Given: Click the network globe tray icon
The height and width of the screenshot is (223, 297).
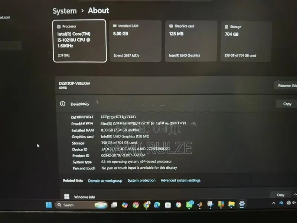Looking at the screenshot, I should [x=288, y=203].
